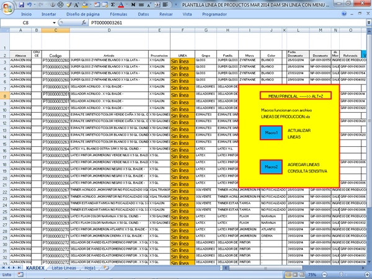Expand the formula bar
Image resolution: width=372 pixels, height=279 pixels.
click(x=367, y=22)
